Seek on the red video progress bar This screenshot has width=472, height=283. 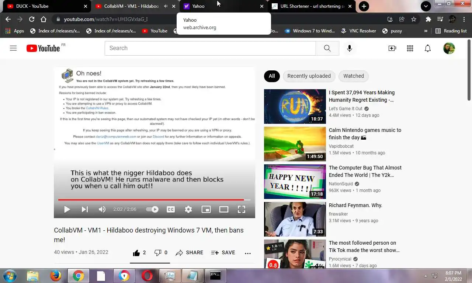point(154,200)
